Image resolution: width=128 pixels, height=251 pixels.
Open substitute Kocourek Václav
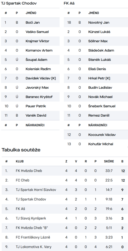pyautogui.click(x=102, y=135)
